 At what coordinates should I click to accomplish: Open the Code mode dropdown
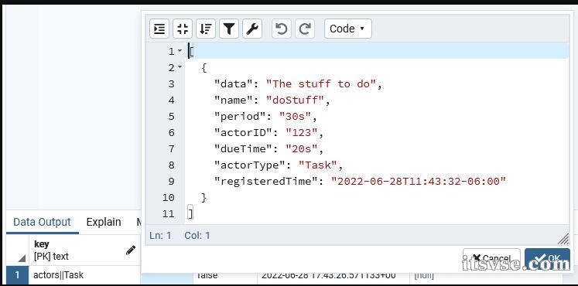pyautogui.click(x=348, y=29)
